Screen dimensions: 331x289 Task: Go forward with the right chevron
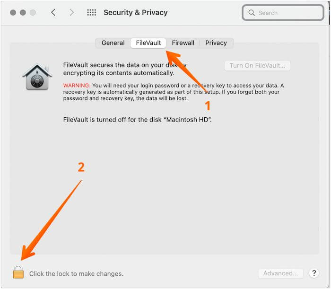[71, 13]
